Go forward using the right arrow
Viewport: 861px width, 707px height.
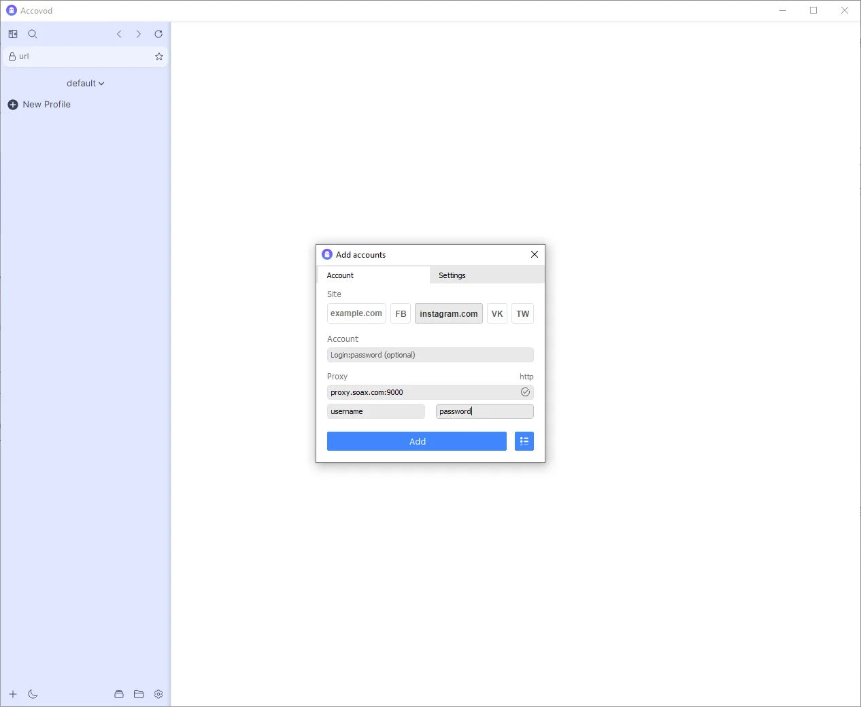point(139,34)
